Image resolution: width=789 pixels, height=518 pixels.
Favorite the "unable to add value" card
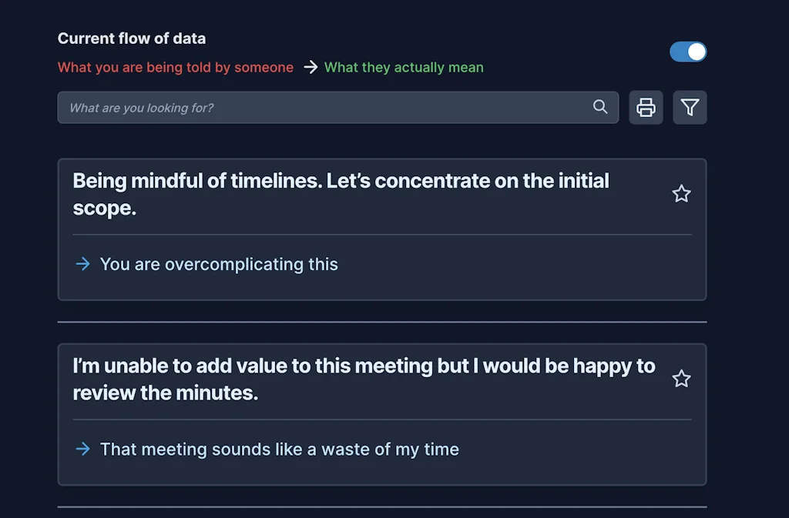681,379
